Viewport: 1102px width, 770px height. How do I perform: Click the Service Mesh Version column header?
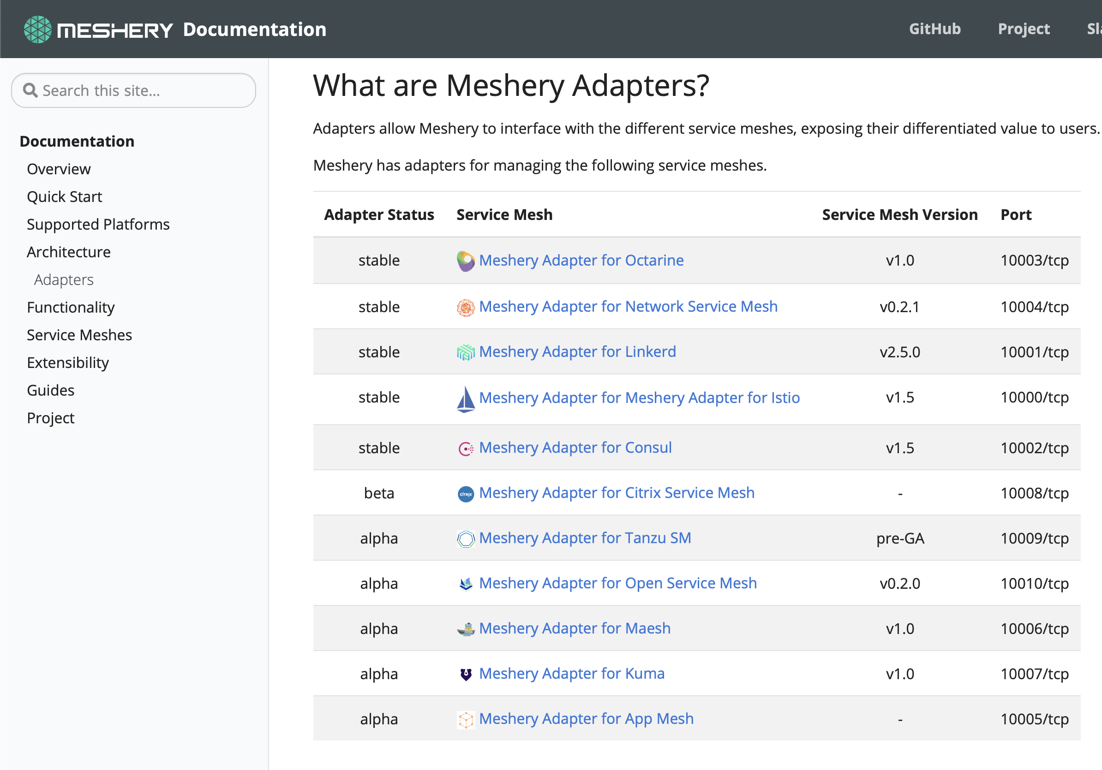click(x=900, y=215)
